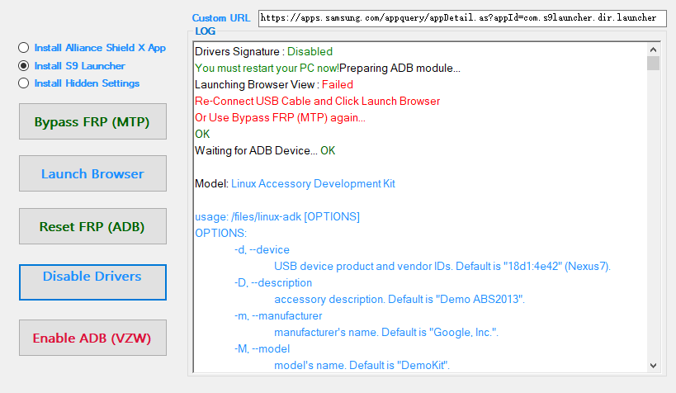Click the 'LOG' group label

click(x=205, y=31)
